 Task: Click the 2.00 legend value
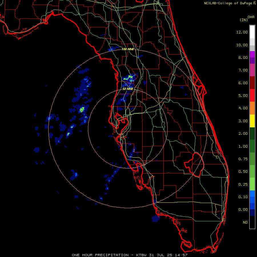[243, 134]
